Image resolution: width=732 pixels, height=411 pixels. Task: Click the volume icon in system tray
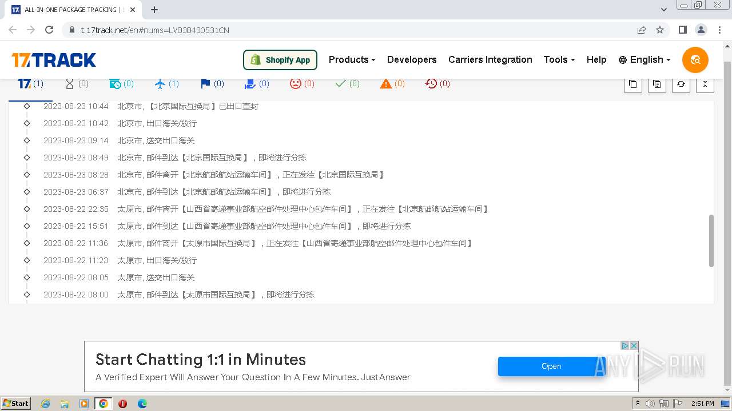[x=650, y=404]
